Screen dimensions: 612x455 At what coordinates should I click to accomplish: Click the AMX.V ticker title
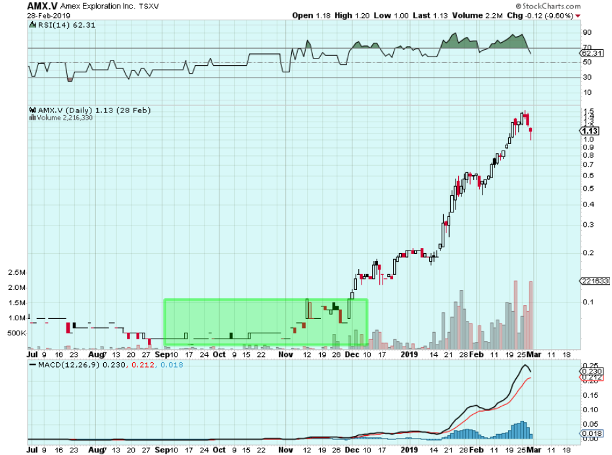coord(42,6)
